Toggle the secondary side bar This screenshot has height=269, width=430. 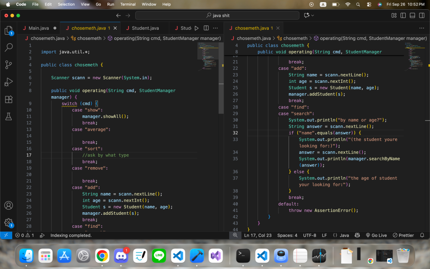422,16
